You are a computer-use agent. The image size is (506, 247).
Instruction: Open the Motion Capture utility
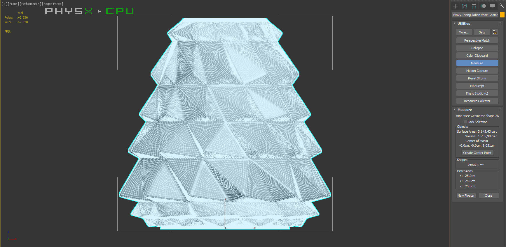click(x=477, y=71)
